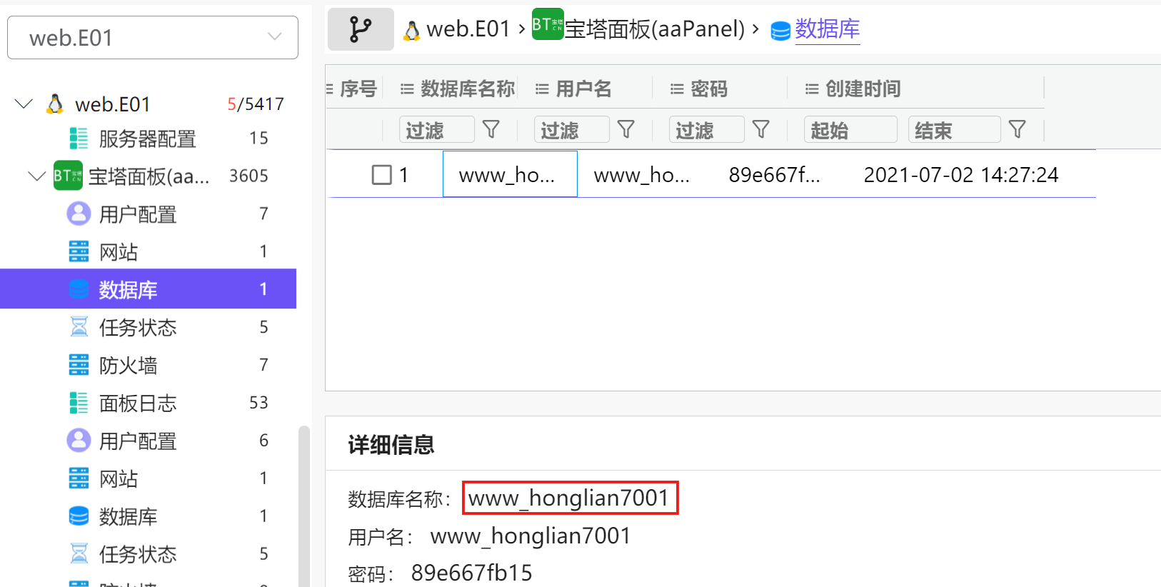1161x587 pixels.
Task: Click the filter funnel icon for 数据库名称 column
Action: 491,129
